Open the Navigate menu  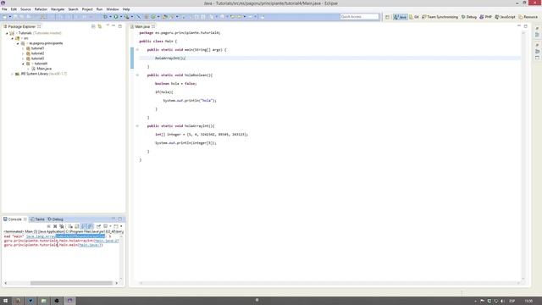pos(58,9)
